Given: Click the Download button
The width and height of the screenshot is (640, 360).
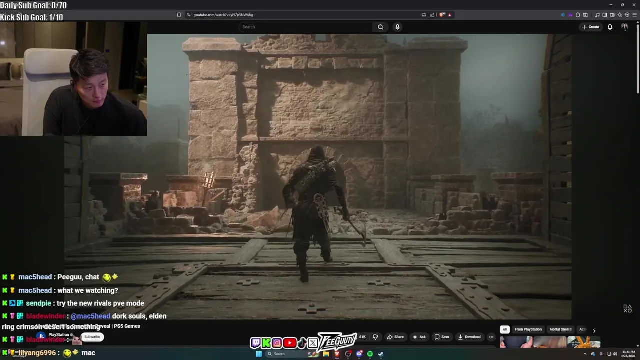Looking at the screenshot, I should coord(469,337).
